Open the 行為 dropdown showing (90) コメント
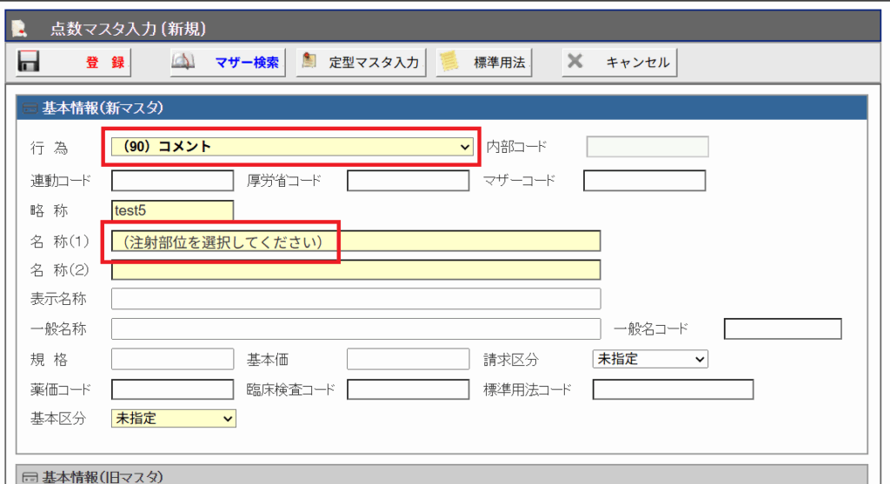 [289, 147]
